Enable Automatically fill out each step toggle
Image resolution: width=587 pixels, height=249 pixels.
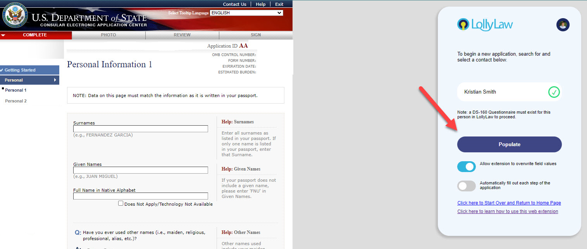pyautogui.click(x=467, y=186)
